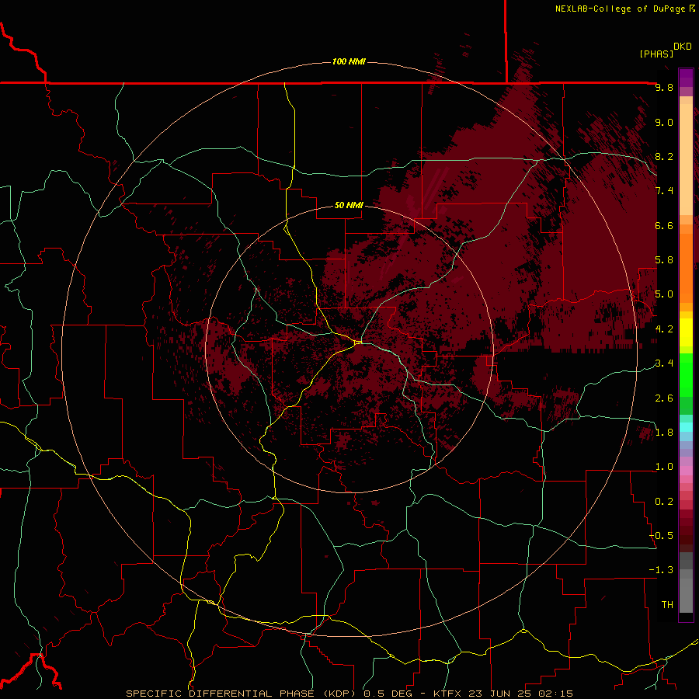Click the 1.0 scale value
699x699 pixels.
664,467
